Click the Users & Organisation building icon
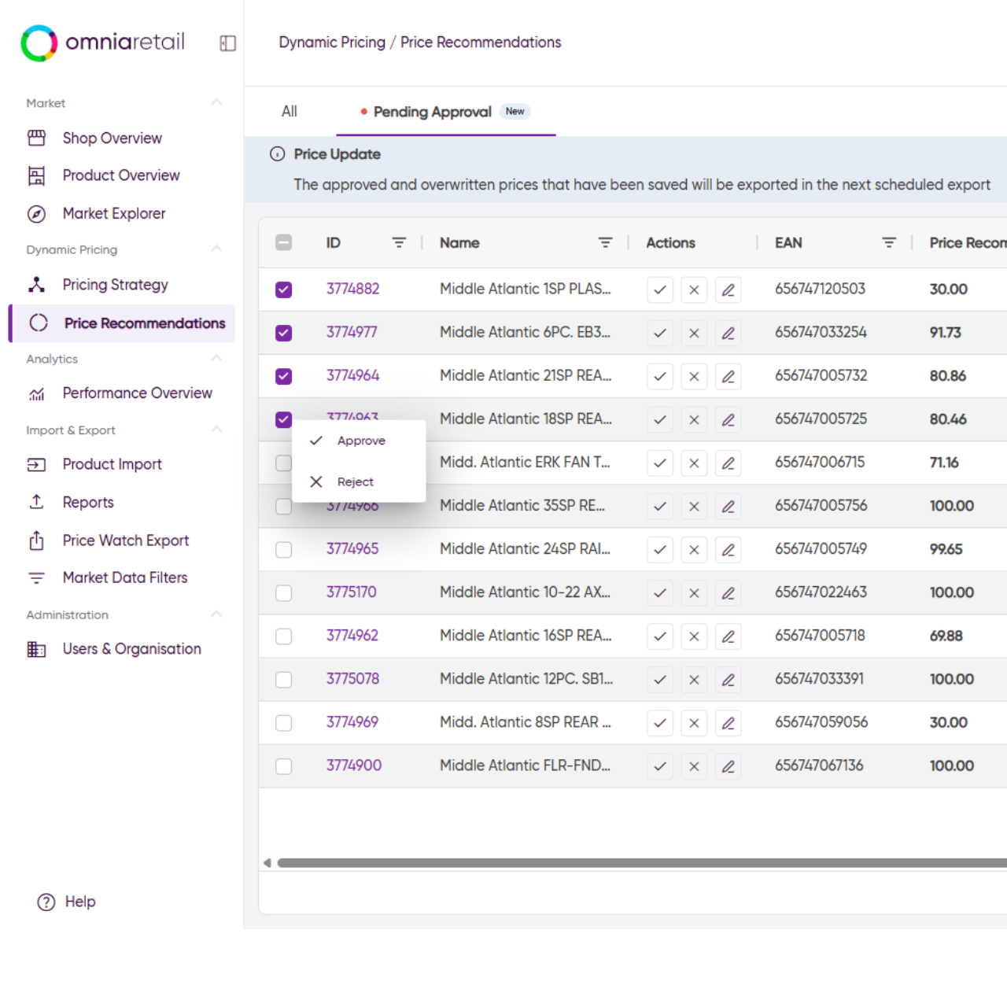The height and width of the screenshot is (1007, 1007). point(36,649)
